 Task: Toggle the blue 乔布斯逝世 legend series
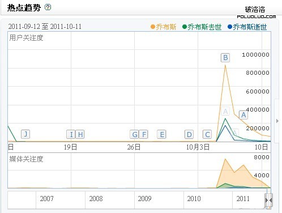pos(247,27)
